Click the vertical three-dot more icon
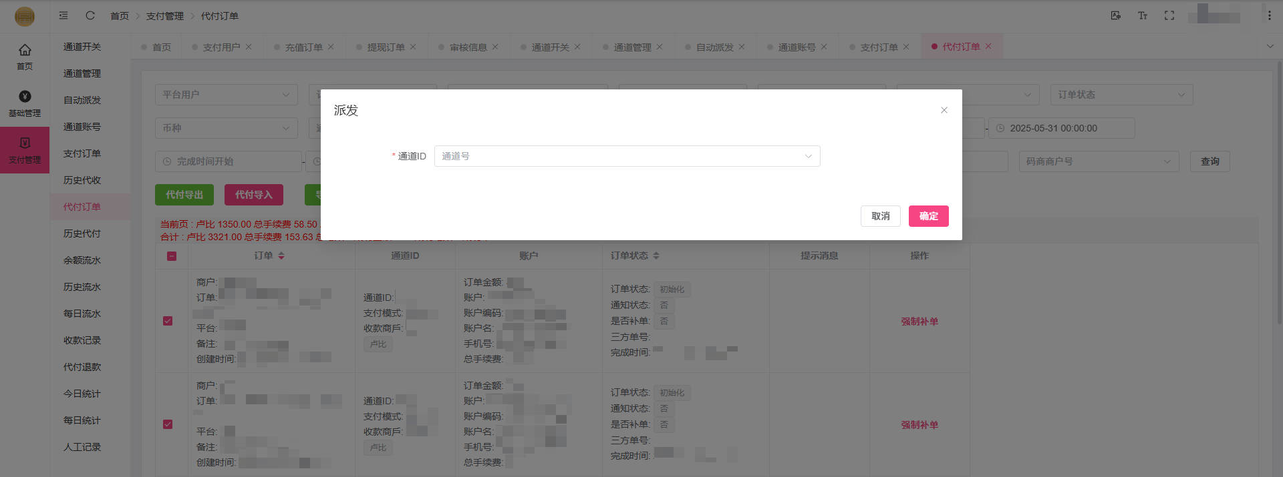Image resolution: width=1283 pixels, height=477 pixels. click(x=1269, y=15)
